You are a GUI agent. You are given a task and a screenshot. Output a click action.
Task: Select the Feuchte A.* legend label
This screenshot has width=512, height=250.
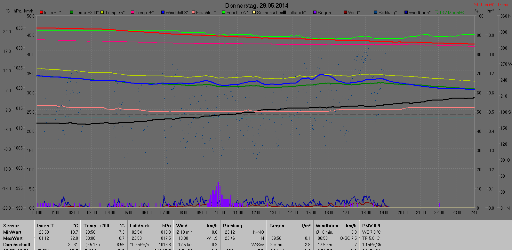point(237,12)
